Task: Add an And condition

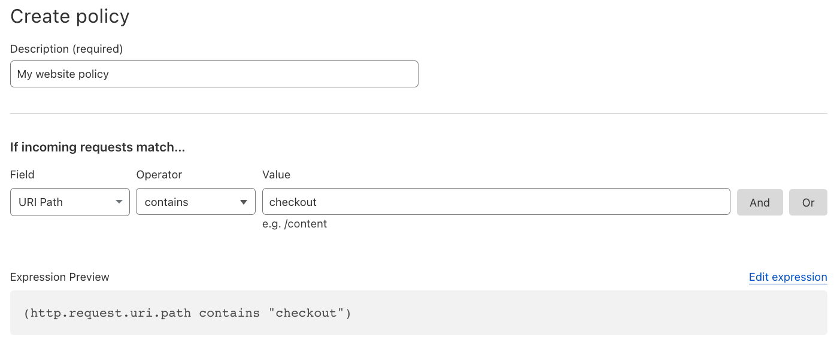Action: pyautogui.click(x=760, y=202)
